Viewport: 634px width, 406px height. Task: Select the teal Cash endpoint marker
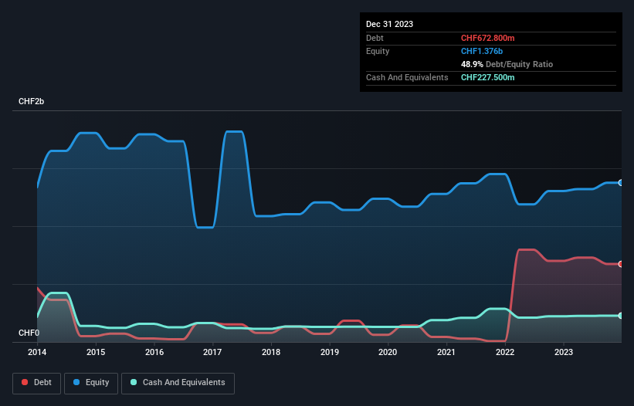621,316
